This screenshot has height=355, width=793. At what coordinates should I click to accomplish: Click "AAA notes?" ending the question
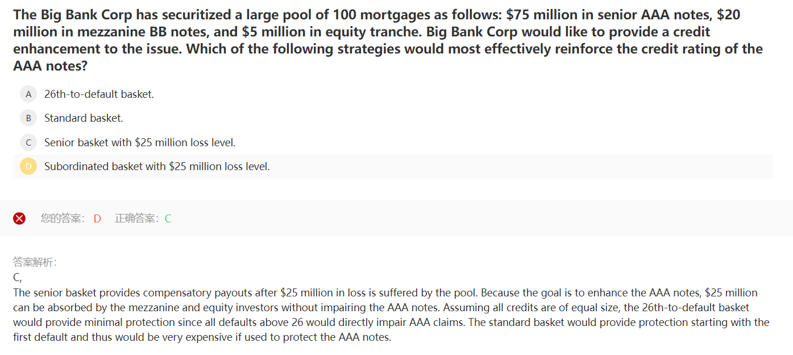tap(51, 66)
